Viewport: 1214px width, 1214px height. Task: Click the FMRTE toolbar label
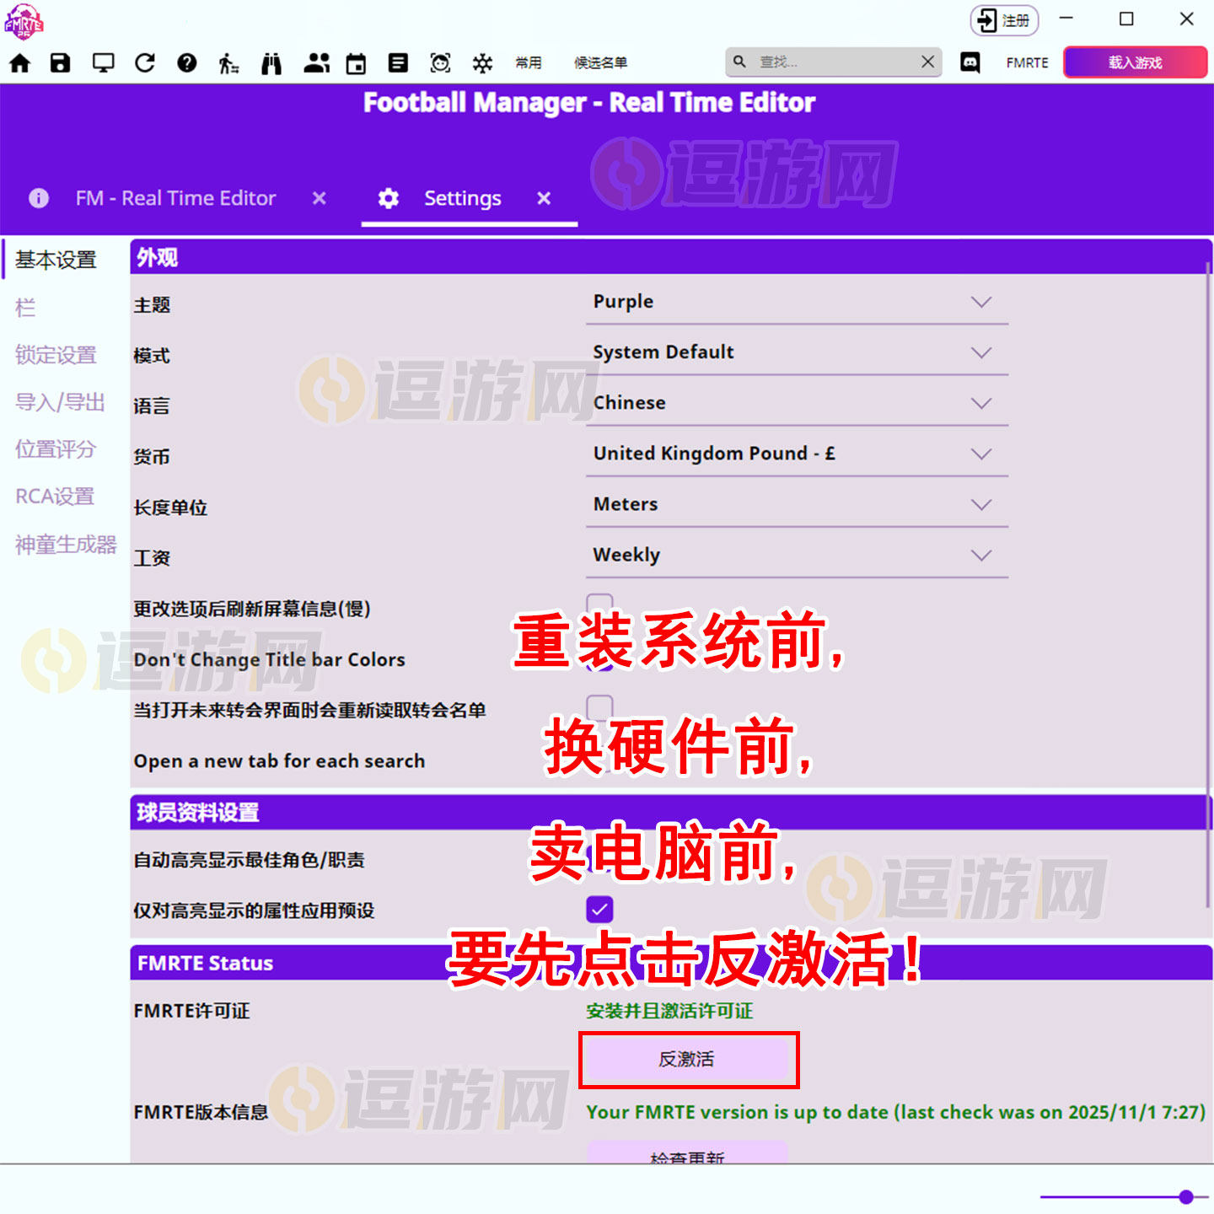1027,62
